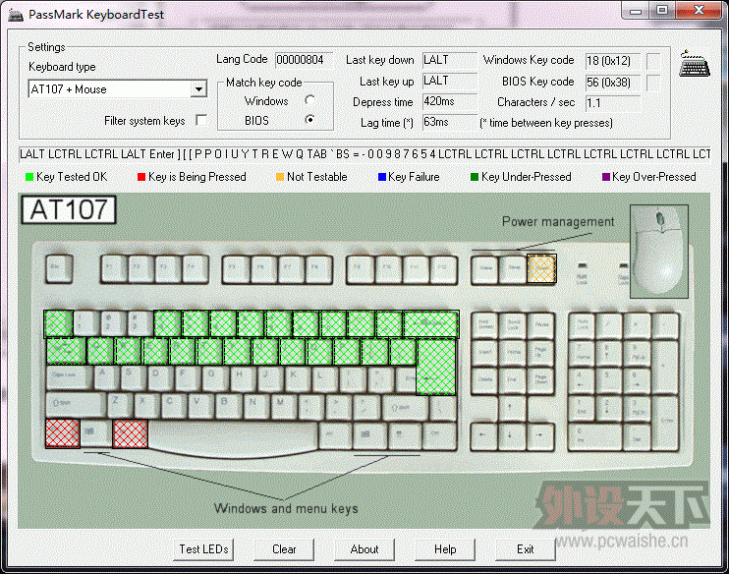Click the AT107 label box
Image resolution: width=729 pixels, height=574 pixels.
[69, 209]
